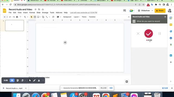
Task: Select the cursor mode in recorder bar
Action: [30, 80]
